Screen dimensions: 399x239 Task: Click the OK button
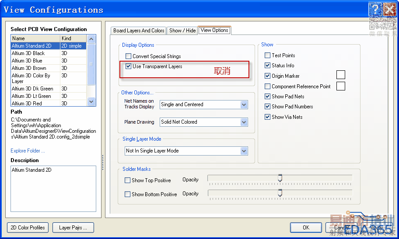(x=306, y=228)
